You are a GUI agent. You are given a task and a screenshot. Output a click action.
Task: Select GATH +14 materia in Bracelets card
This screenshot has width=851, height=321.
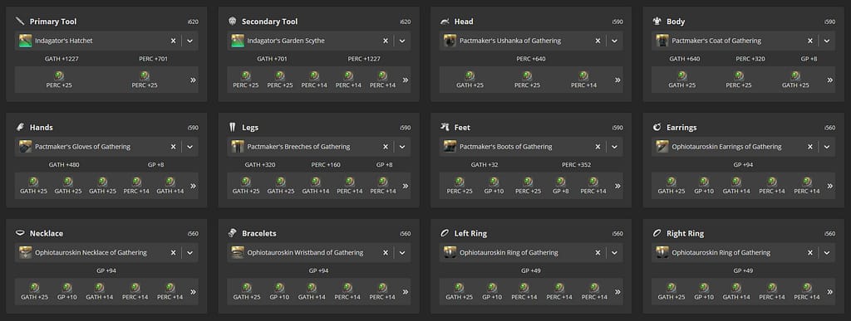312,292
